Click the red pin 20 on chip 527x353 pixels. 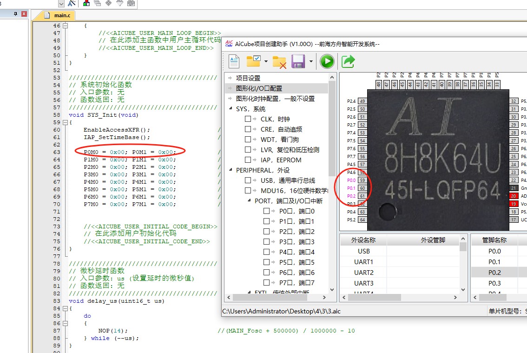click(x=514, y=196)
